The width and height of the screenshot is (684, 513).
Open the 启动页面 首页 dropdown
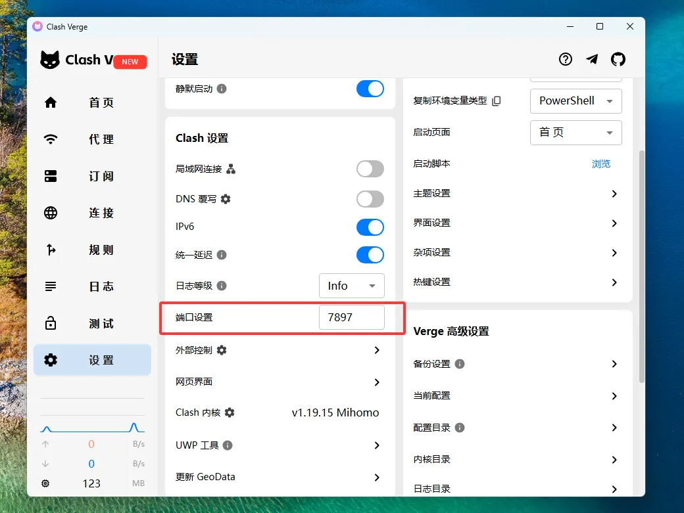(x=576, y=133)
